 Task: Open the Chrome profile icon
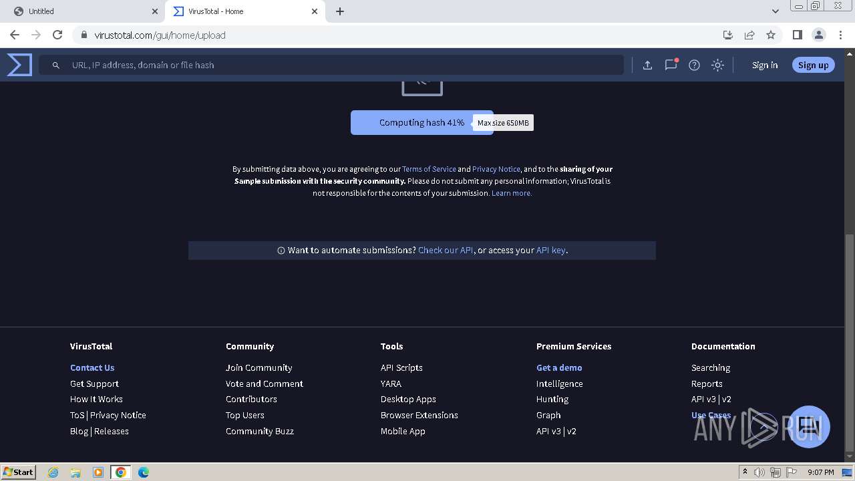(819, 35)
